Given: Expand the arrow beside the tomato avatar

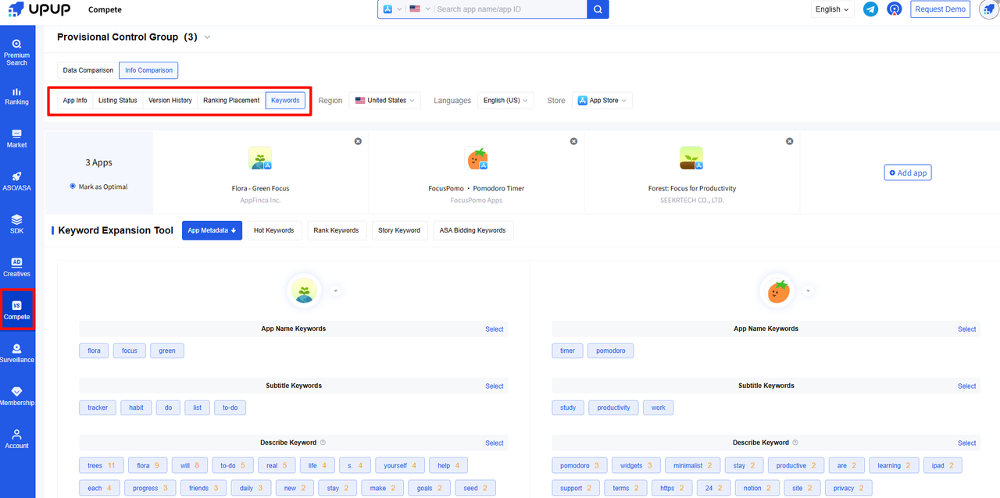Looking at the screenshot, I should [x=808, y=291].
